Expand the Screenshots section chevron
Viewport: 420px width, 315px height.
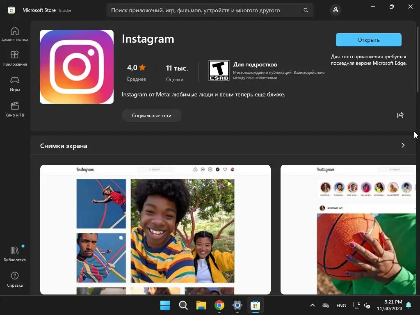click(x=403, y=145)
